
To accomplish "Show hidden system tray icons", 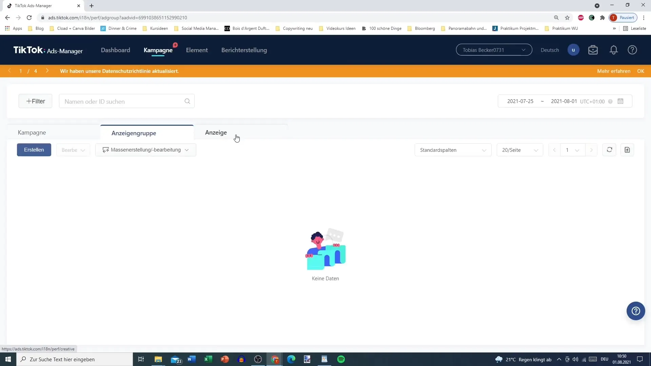I will [559, 359].
